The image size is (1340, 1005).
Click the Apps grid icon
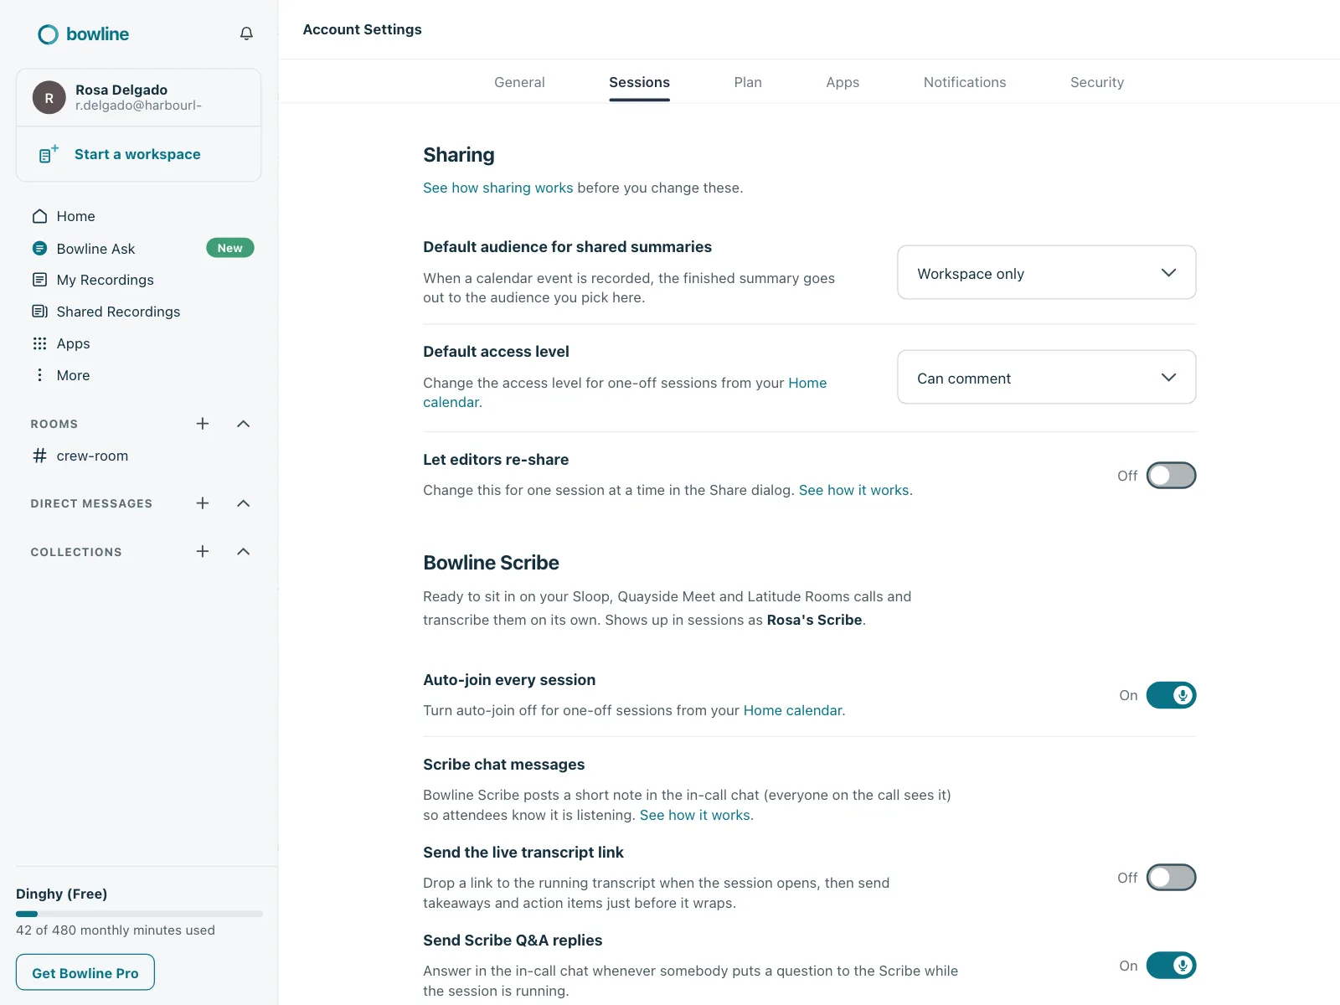tap(39, 343)
